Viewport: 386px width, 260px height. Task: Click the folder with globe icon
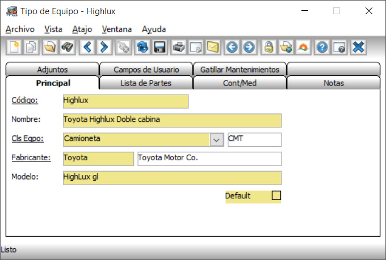[286, 47]
